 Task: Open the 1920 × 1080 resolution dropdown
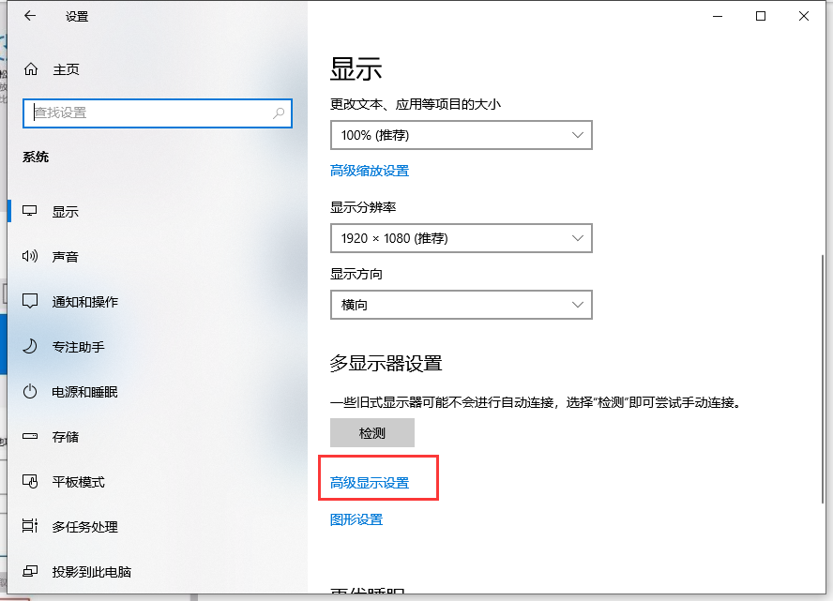[x=461, y=238]
